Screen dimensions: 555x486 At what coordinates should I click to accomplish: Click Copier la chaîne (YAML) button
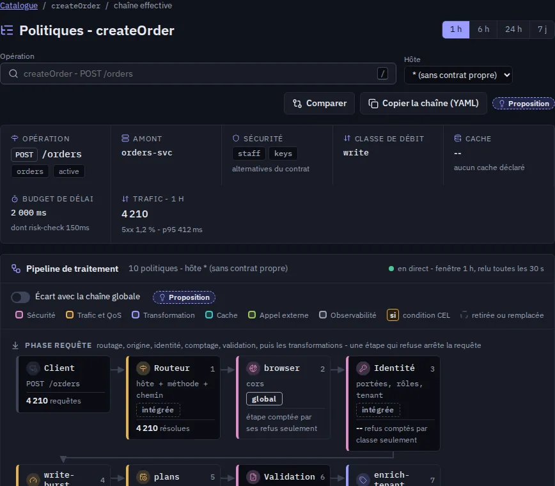click(423, 104)
